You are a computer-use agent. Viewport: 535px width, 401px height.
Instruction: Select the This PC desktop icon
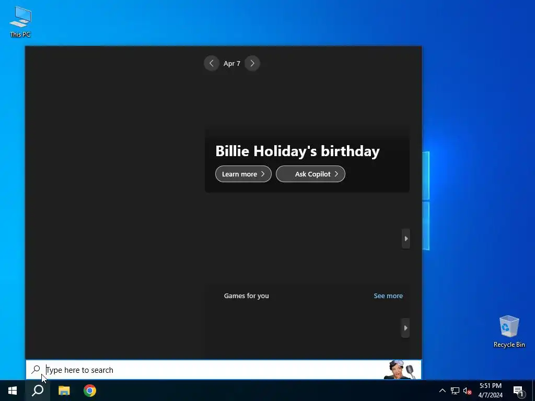(20, 21)
